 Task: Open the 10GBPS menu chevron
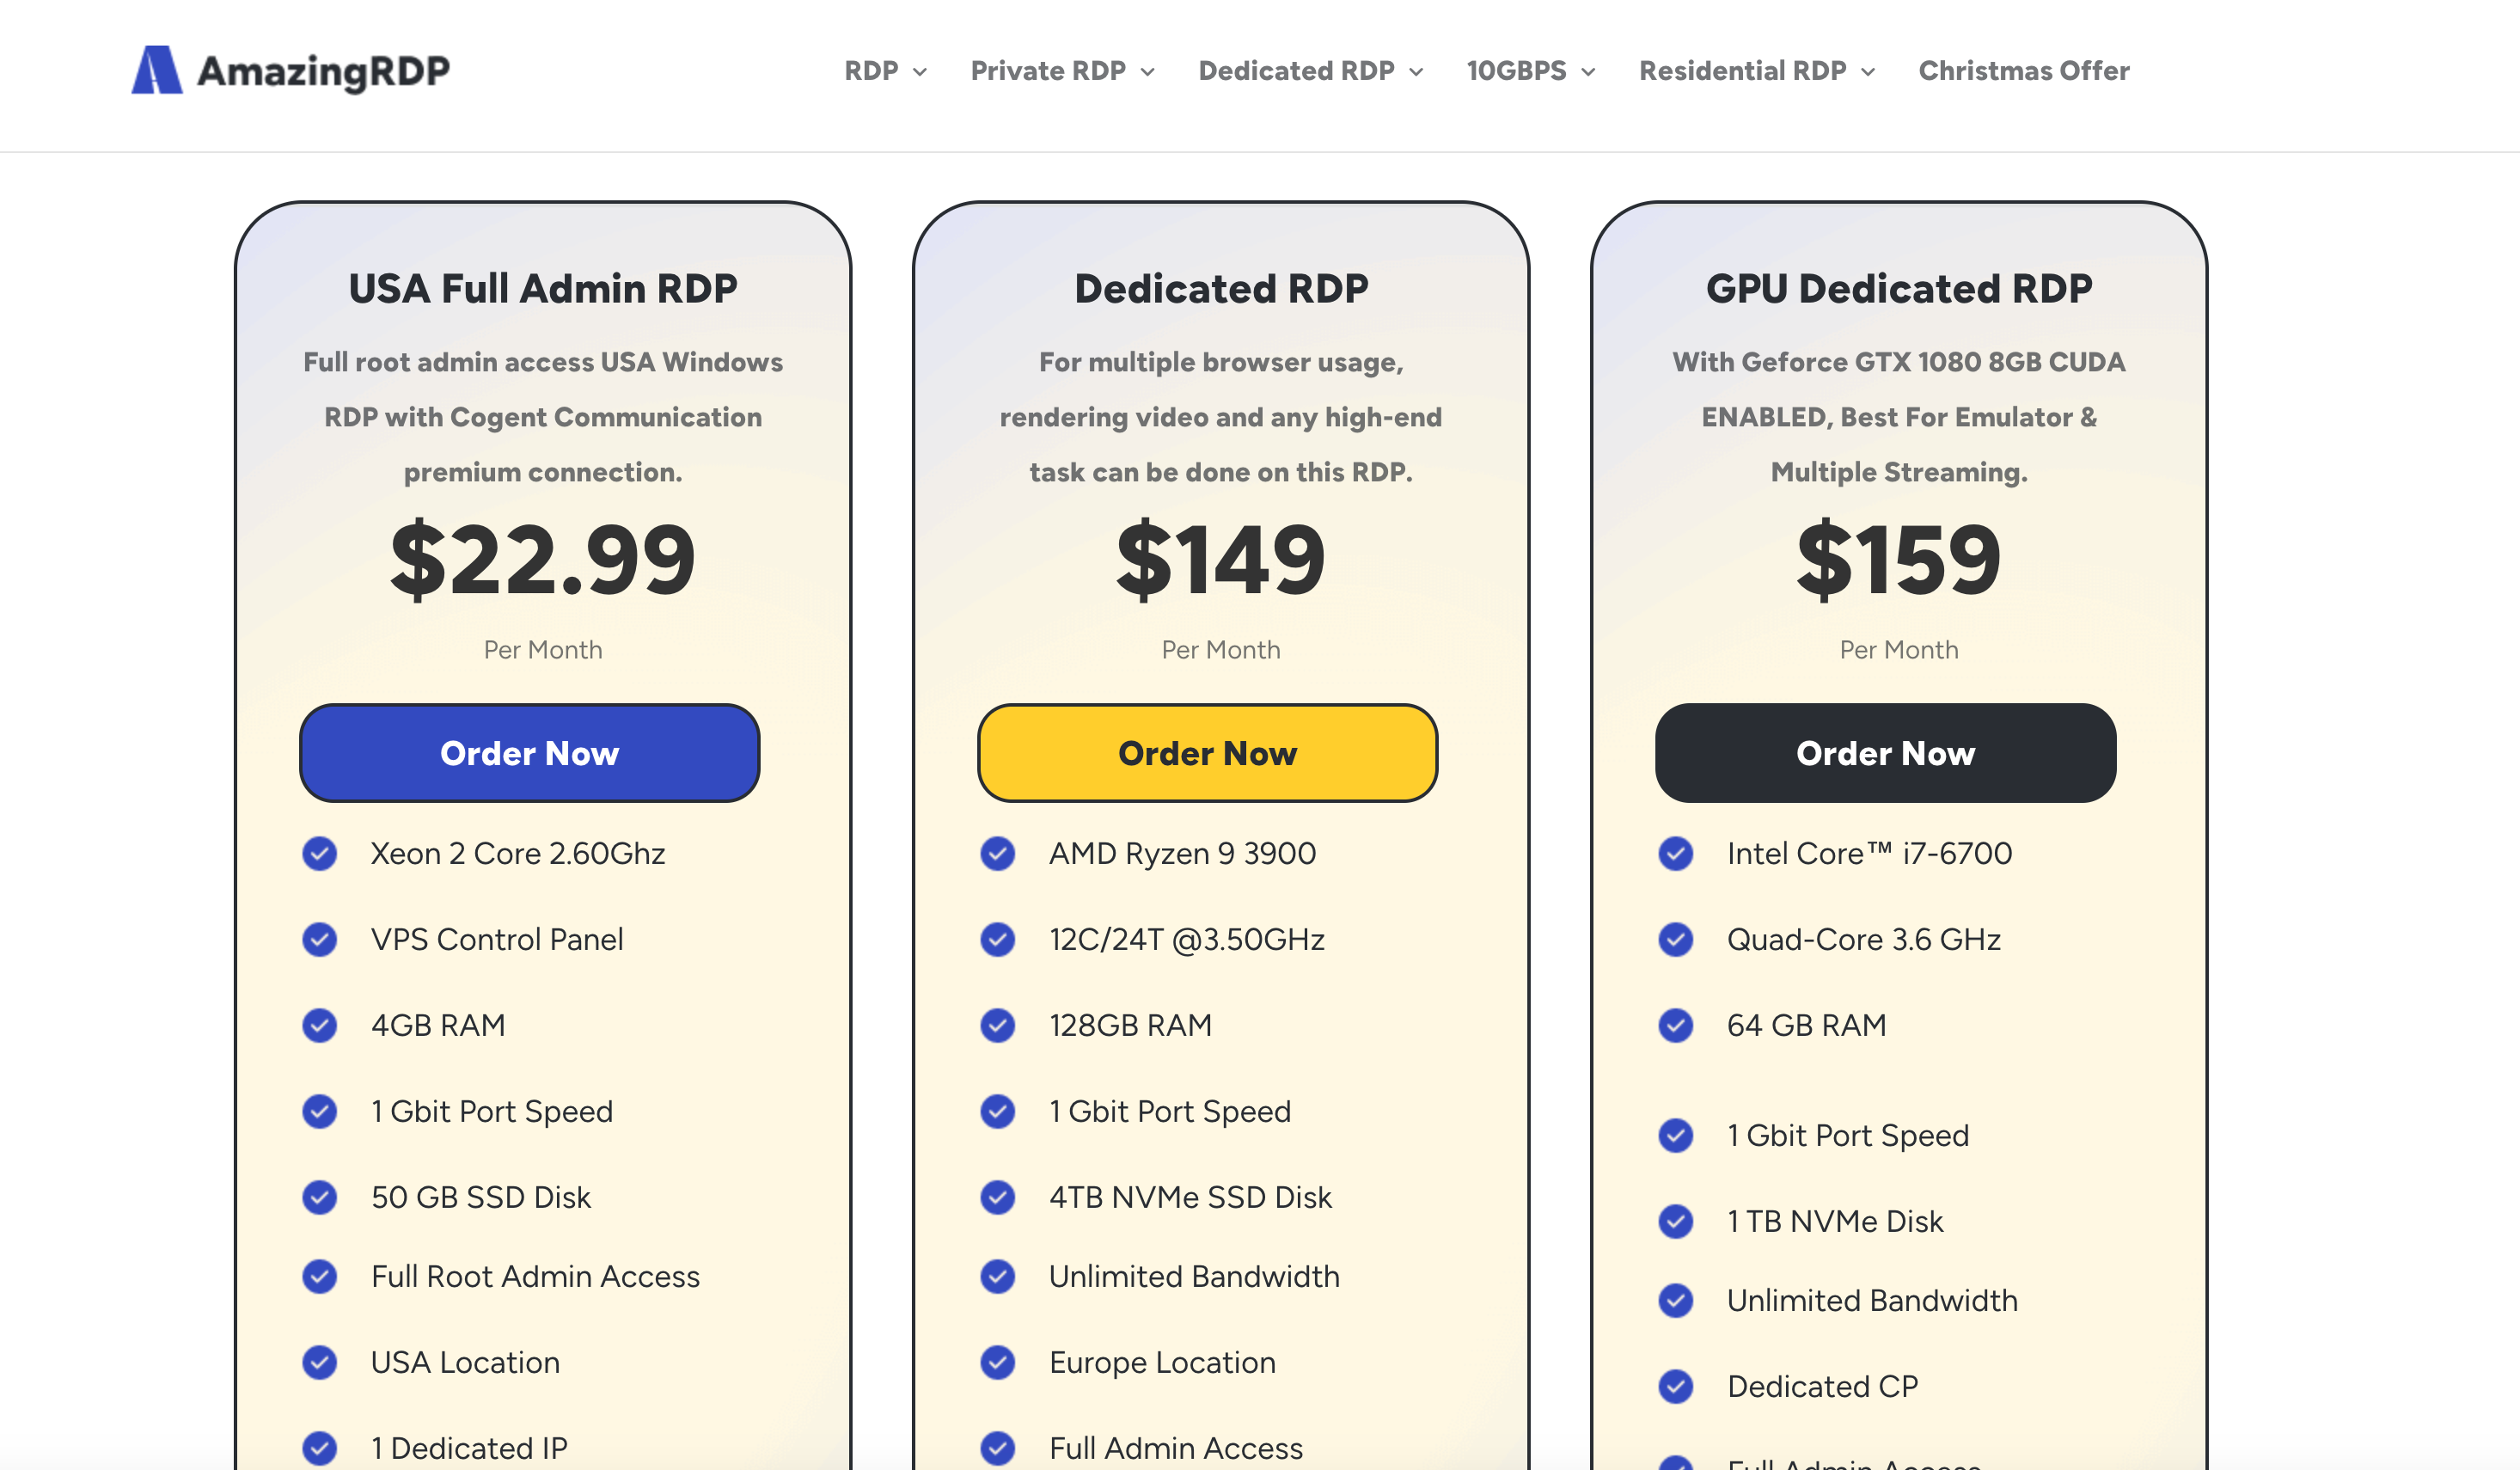pyautogui.click(x=1588, y=72)
